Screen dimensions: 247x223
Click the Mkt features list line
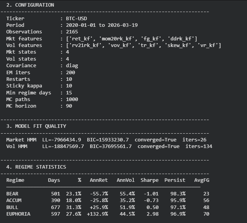102,39
